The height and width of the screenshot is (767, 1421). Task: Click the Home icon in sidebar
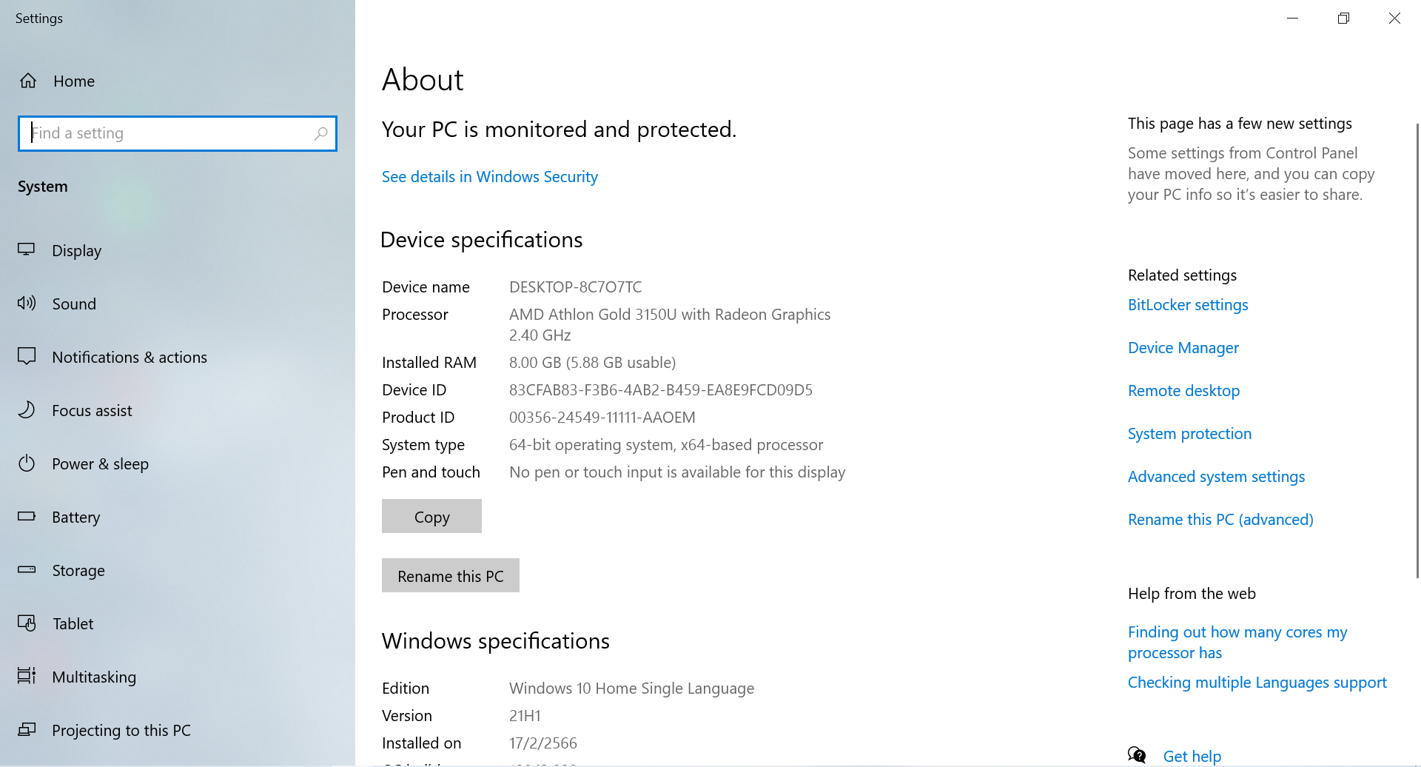tap(28, 81)
